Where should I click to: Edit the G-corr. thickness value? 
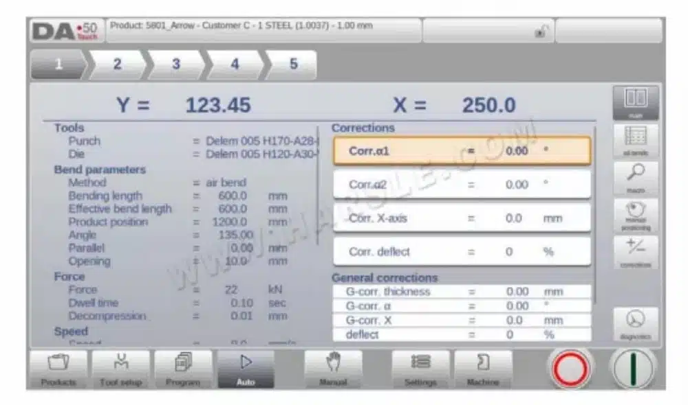coord(462,292)
